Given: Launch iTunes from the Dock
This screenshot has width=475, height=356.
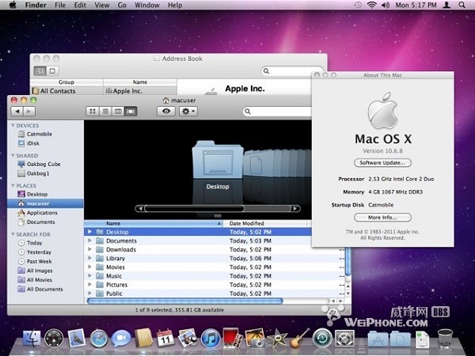Looking at the screenshot, I should 211,338.
